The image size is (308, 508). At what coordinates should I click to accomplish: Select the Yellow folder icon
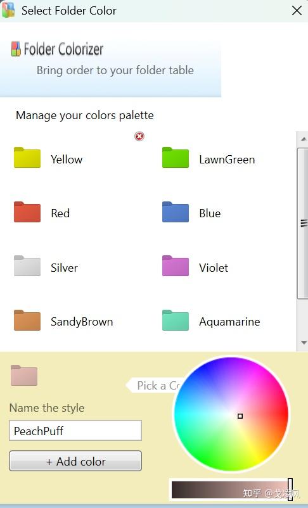(x=27, y=158)
